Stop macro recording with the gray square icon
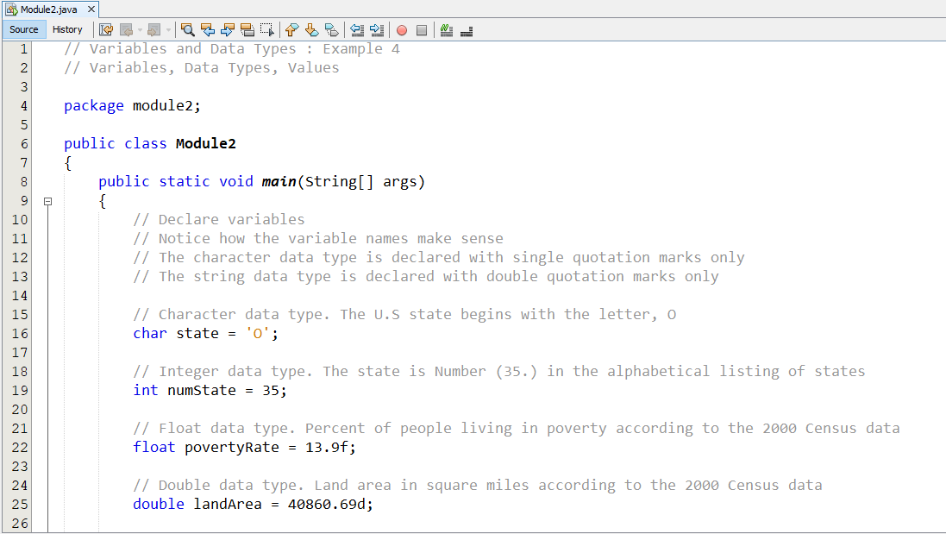Screen dimensions: 946x534 point(421,30)
